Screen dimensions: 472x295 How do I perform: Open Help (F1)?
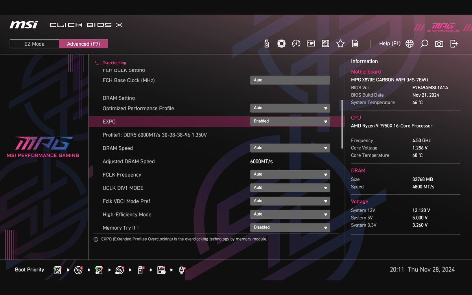click(x=390, y=44)
